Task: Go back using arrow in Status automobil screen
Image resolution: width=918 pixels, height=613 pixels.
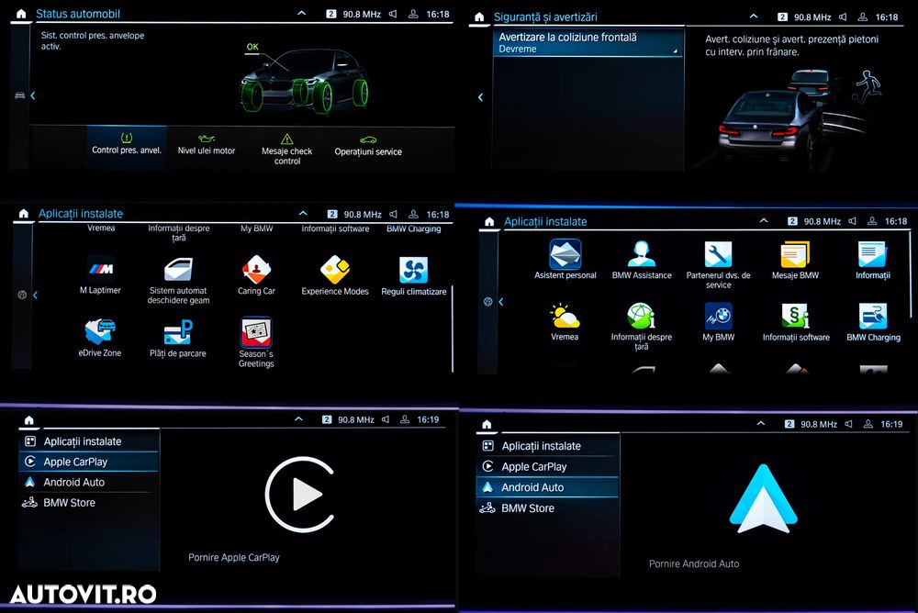Action: [33, 95]
